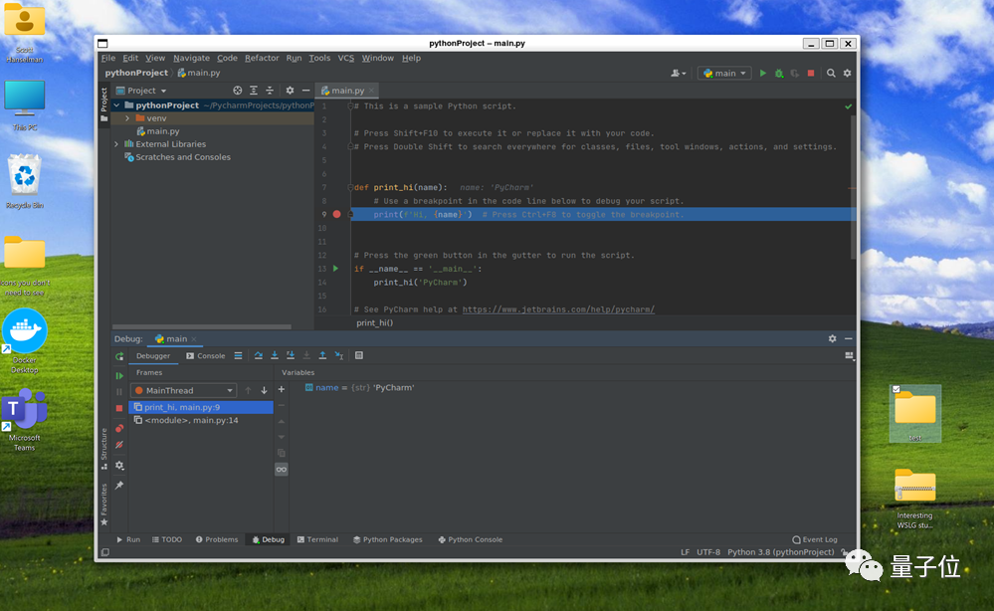
Task: Click Rerun 'main' icon in Debug panel
Action: pyautogui.click(x=119, y=356)
